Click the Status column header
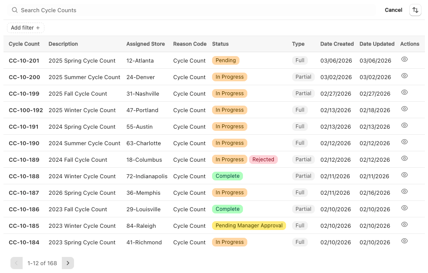Screen dimensions: 428x273 point(220,43)
